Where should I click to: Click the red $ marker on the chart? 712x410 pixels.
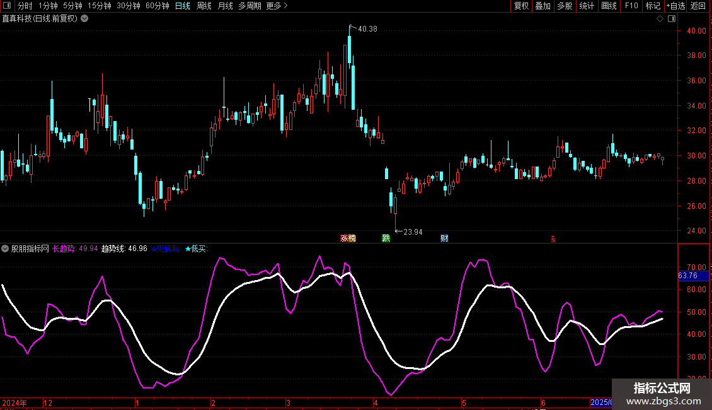[x=553, y=239]
